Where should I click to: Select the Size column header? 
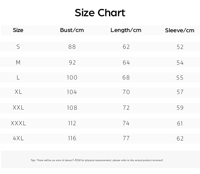[18, 30]
